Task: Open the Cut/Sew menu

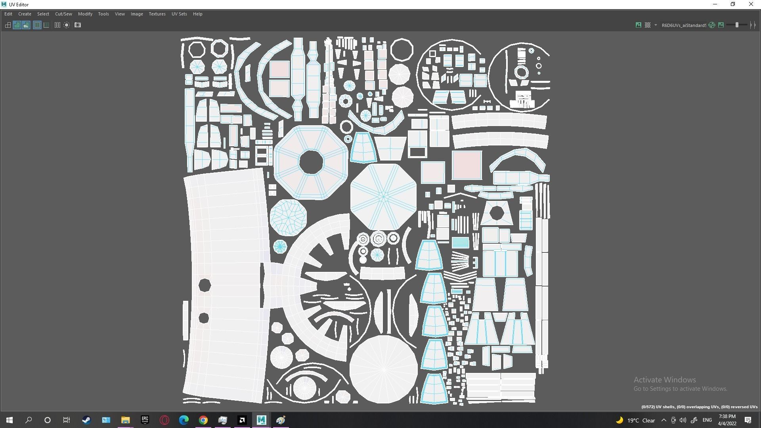Action: 63,14
